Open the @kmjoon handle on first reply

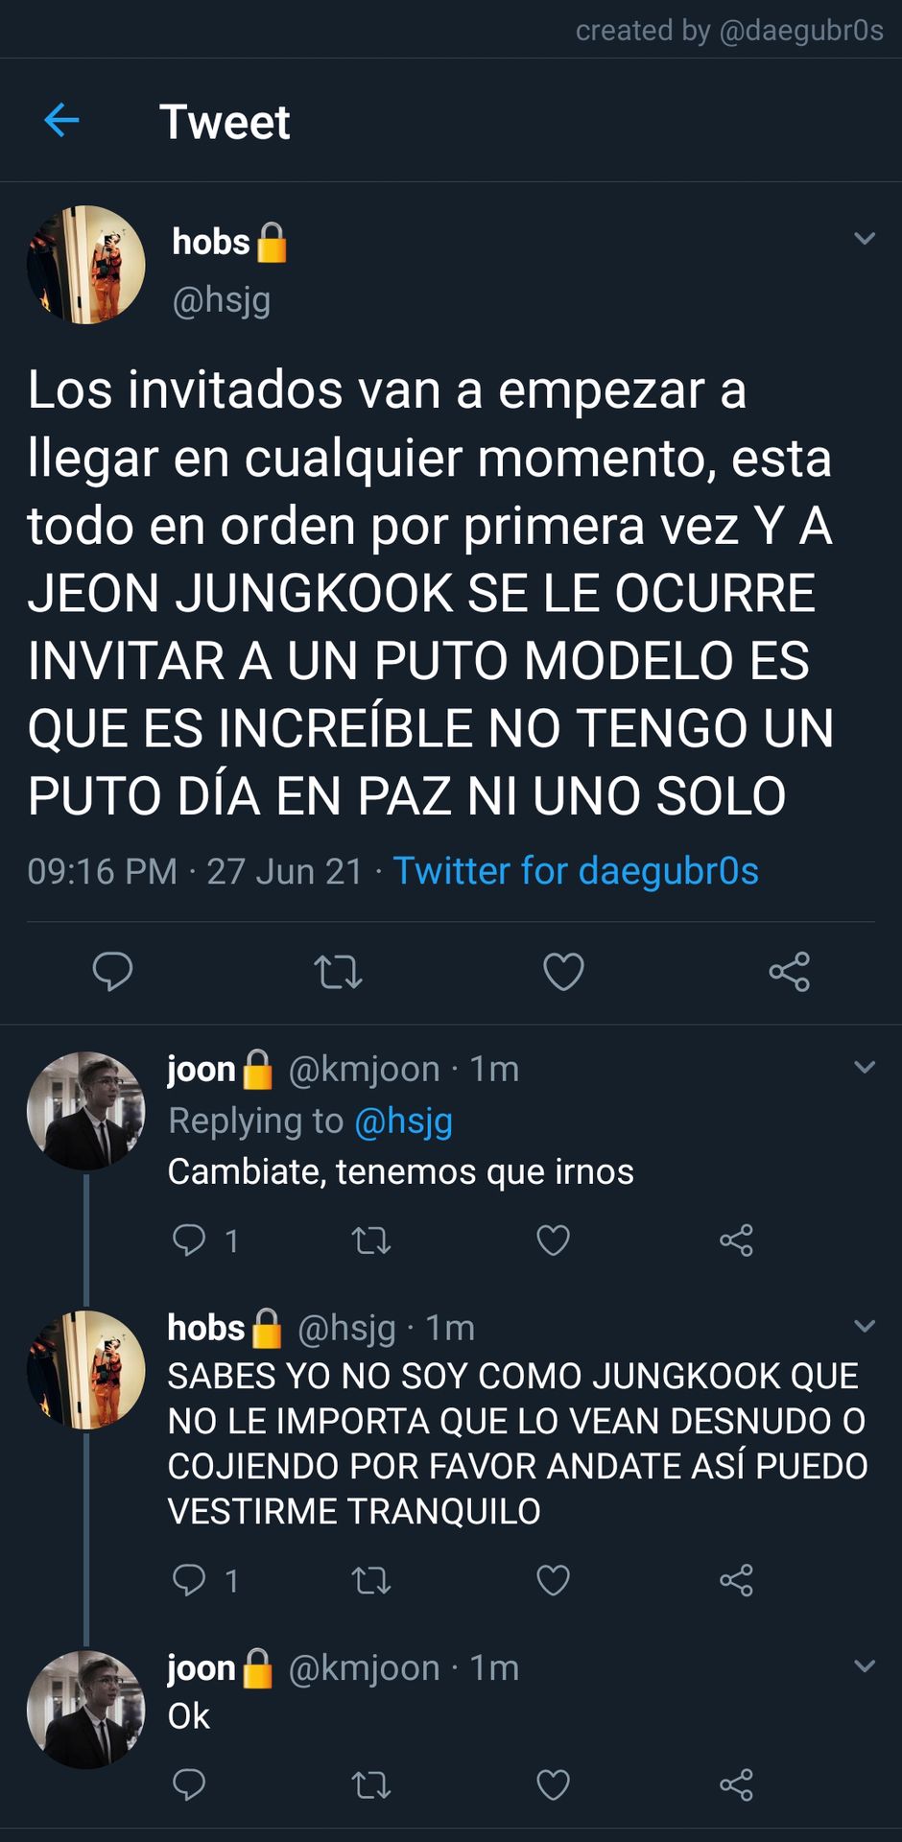pyautogui.click(x=365, y=1069)
